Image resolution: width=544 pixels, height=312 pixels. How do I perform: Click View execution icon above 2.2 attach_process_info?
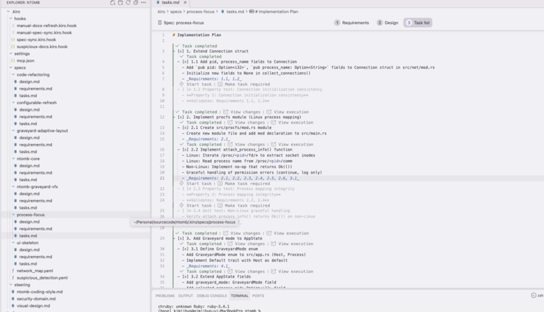(x=273, y=144)
